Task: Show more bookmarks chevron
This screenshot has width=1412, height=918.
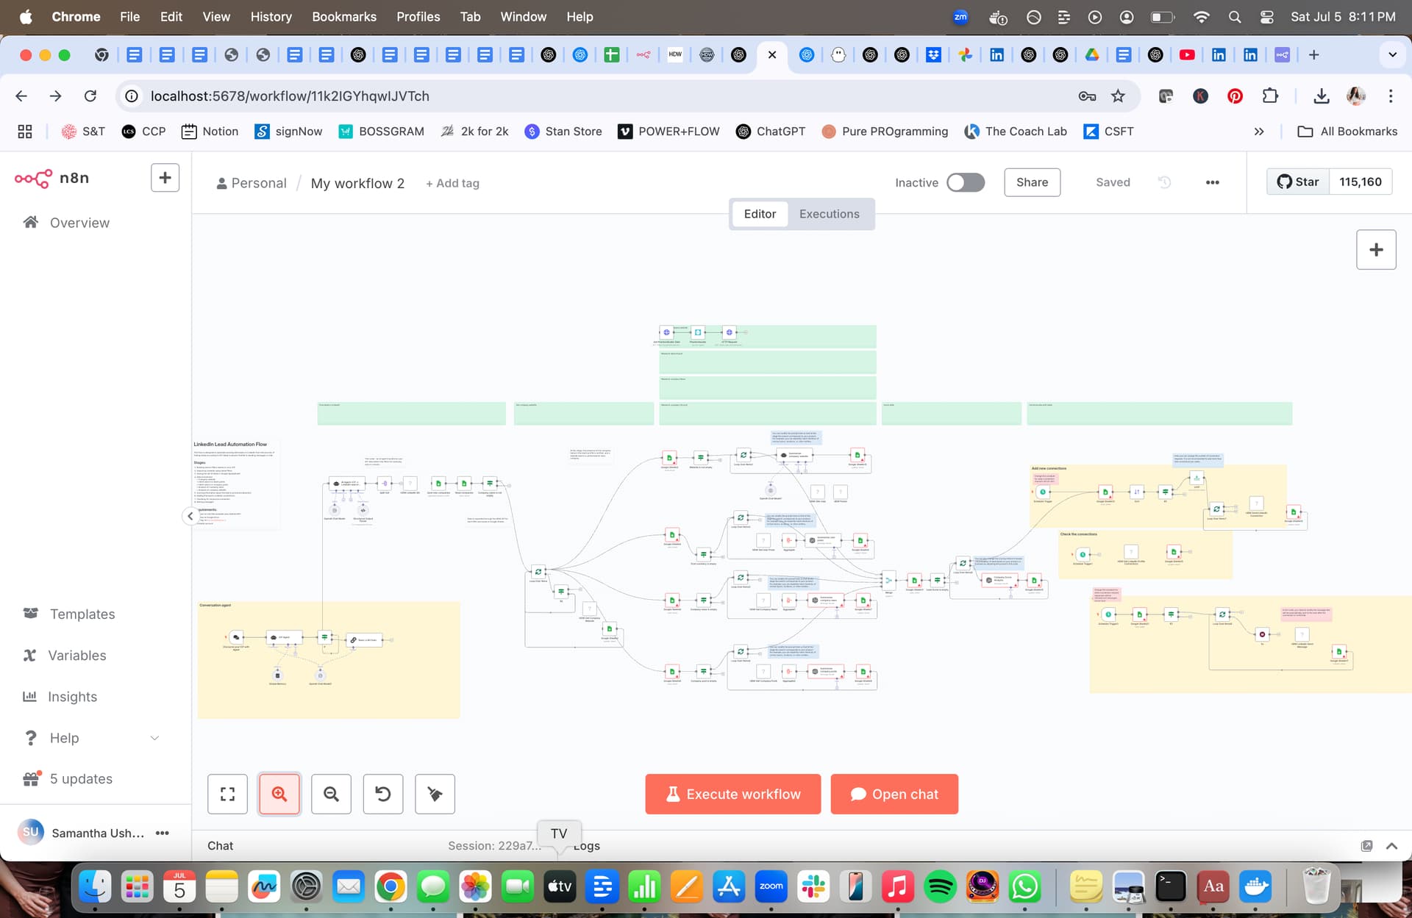Action: [x=1259, y=132]
